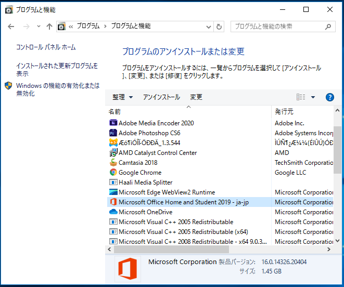Screen dimensions: 344x287
Task: Click the scroll right arrow
Action: tap(328, 249)
